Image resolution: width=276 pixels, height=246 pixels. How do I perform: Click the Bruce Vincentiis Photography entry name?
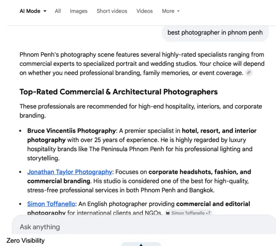(72, 130)
